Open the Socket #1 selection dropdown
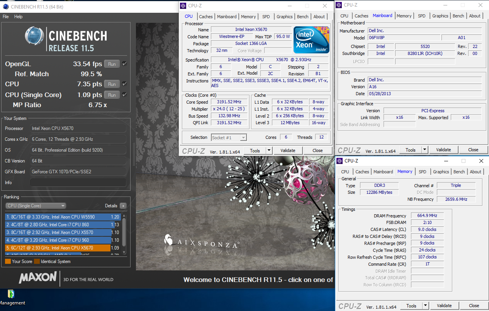The width and height of the screenshot is (489, 311). click(229, 137)
